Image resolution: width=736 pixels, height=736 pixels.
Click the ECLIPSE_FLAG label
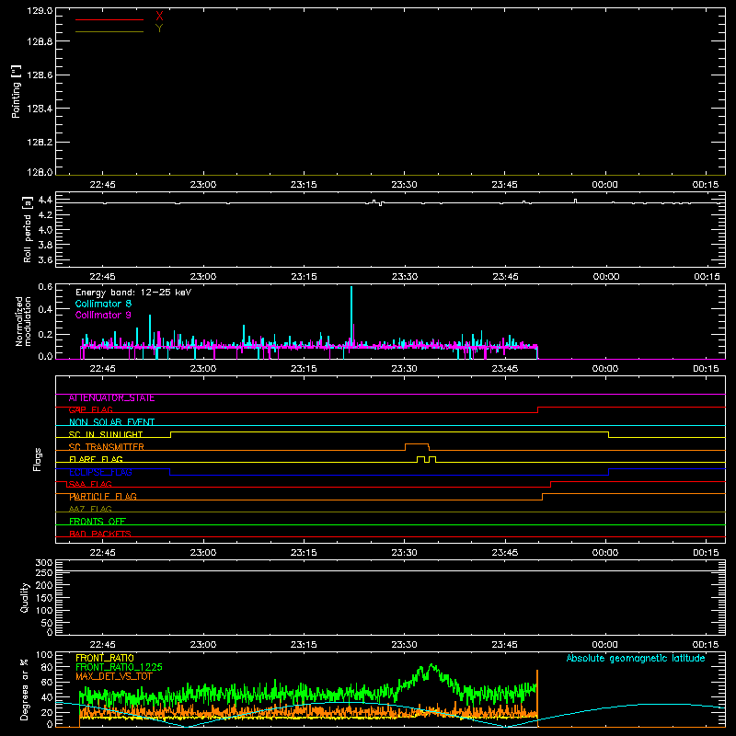coord(100,472)
